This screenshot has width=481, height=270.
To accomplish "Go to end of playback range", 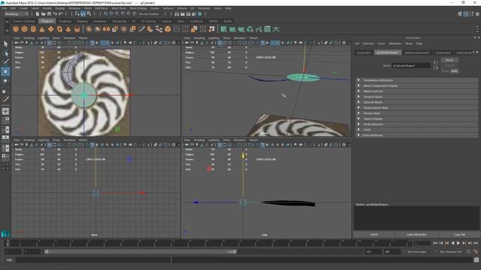I will [476, 243].
